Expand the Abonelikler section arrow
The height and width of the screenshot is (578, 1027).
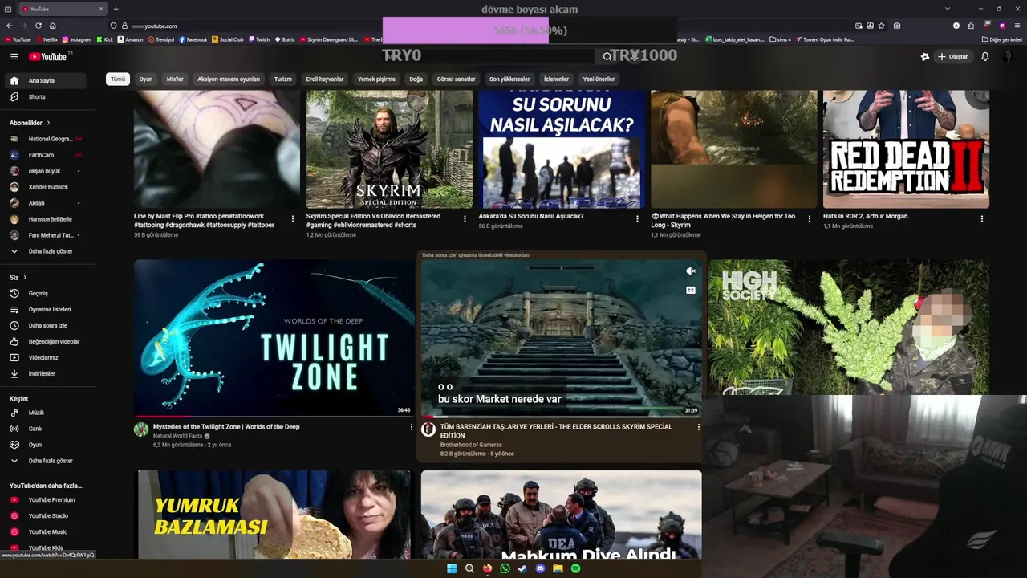tap(48, 123)
